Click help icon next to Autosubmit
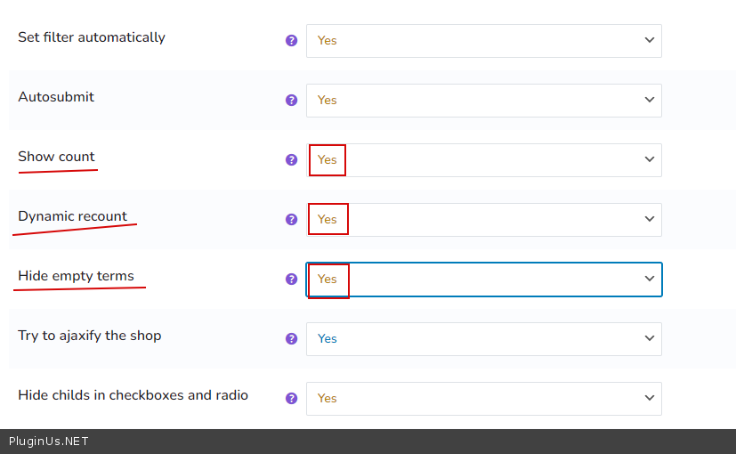This screenshot has width=736, height=454. click(x=291, y=101)
